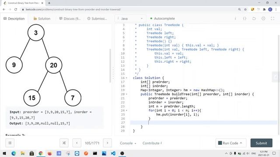Image resolution: width=280 pixels, height=157 pixels.
Task: Place cursor on empty line 27
Action: [203, 123]
